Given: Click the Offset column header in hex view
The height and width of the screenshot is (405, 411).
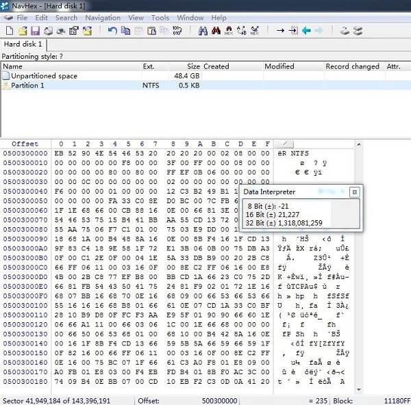Looking at the screenshot, I should pos(25,144).
